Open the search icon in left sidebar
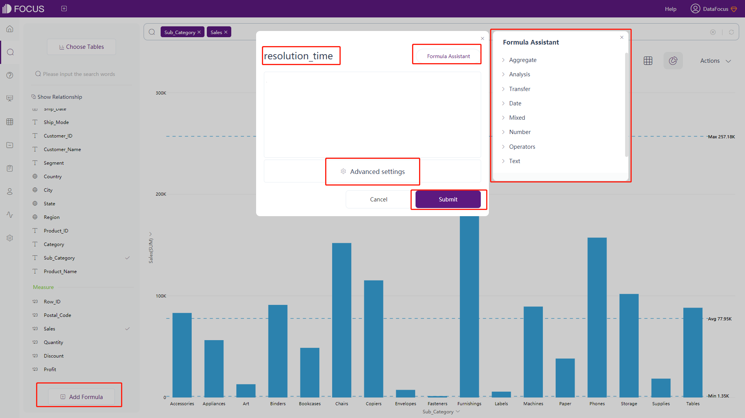The image size is (745, 418). (10, 52)
